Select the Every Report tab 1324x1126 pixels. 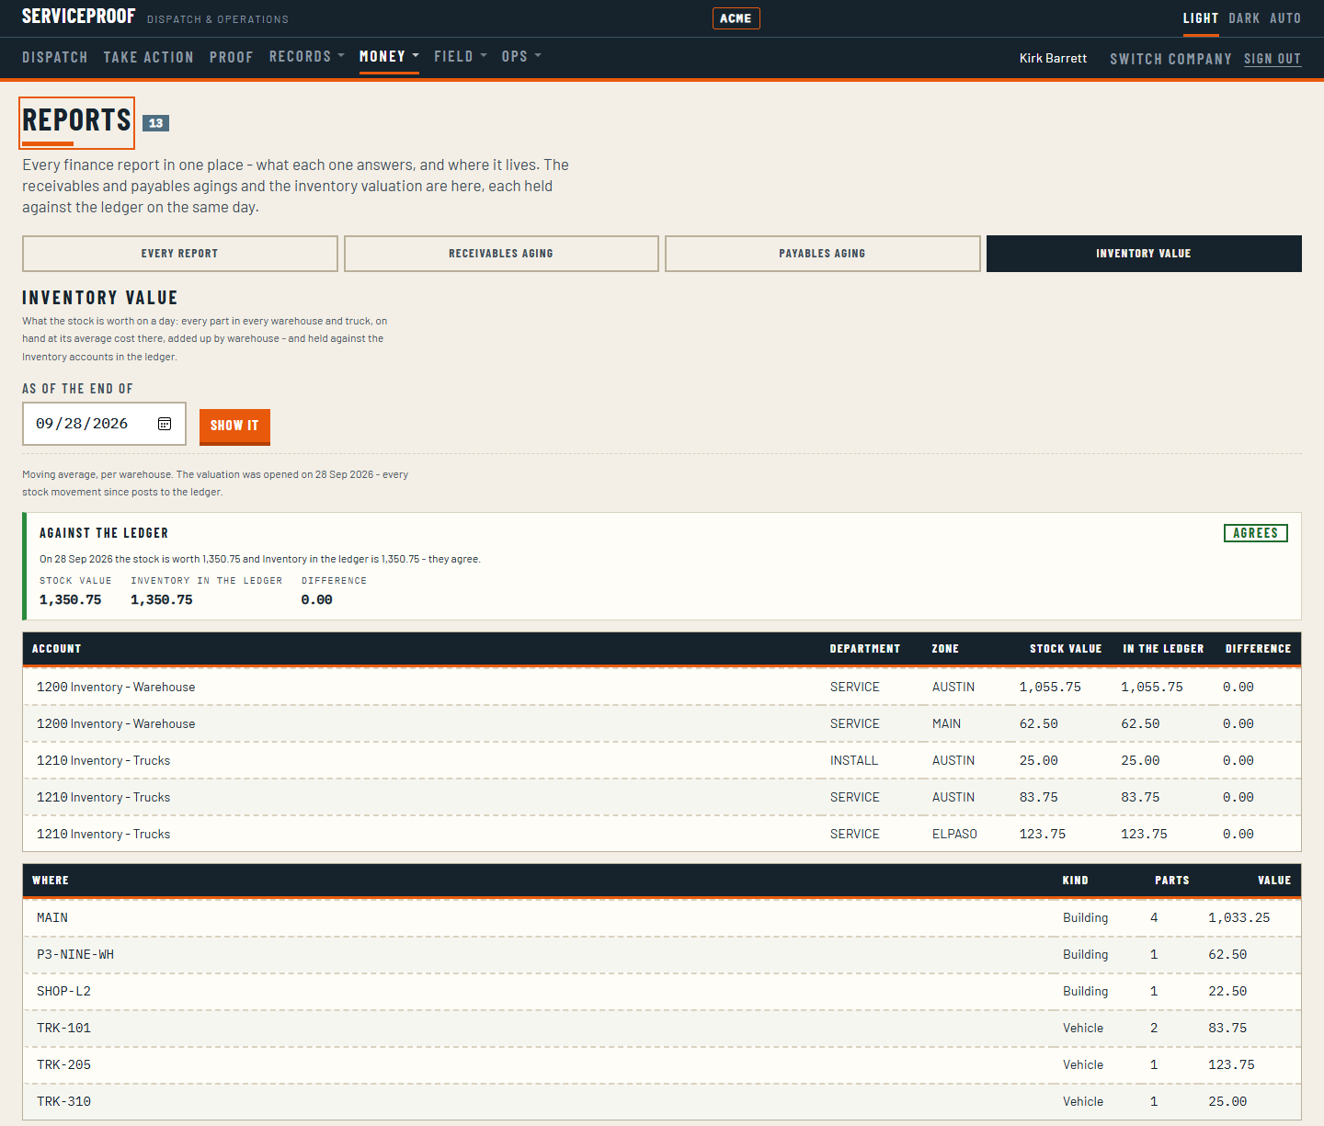(180, 254)
